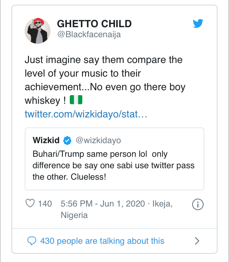Click Wizkid's blue verified badge
Viewport: 229px width, 262px height.
pos(67,140)
